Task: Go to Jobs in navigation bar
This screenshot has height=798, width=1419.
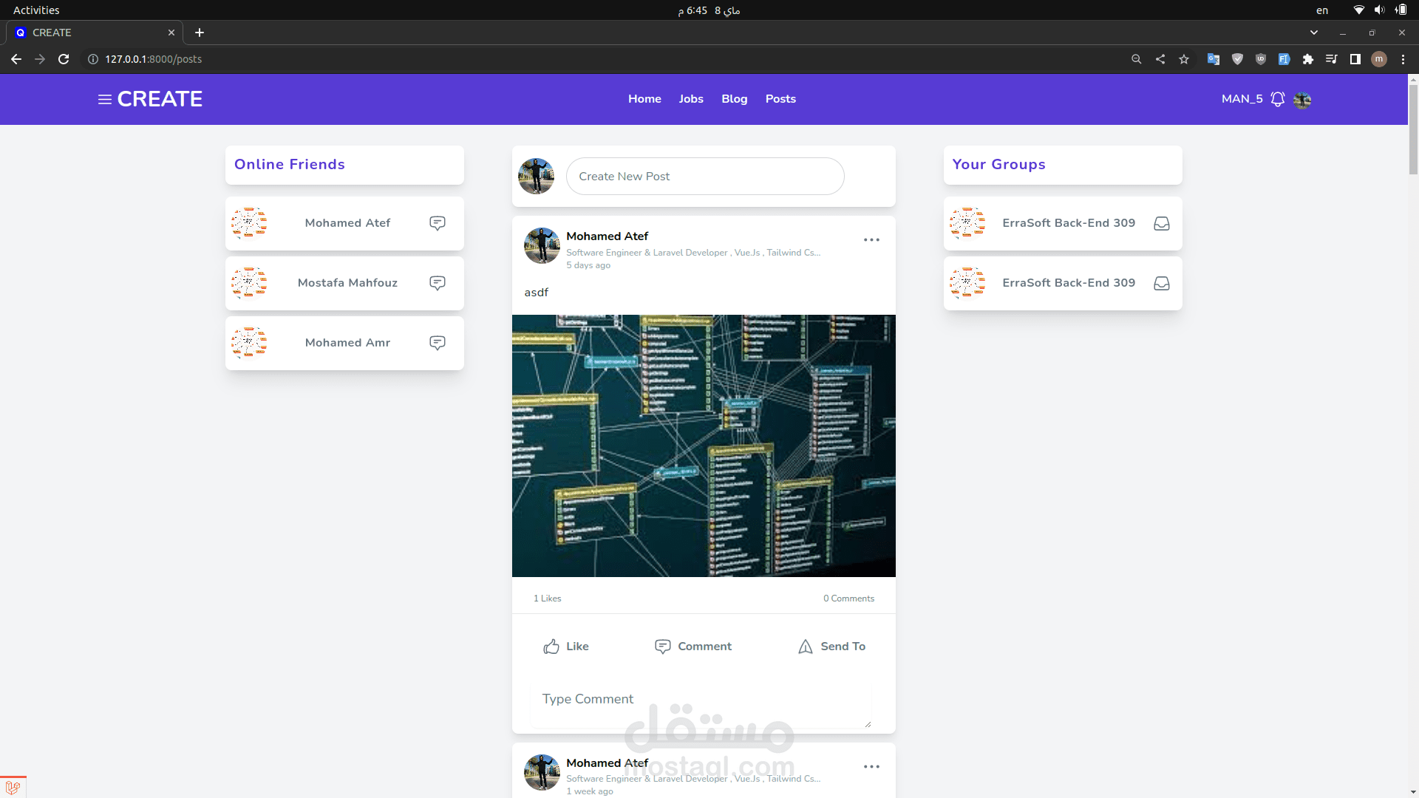Action: click(x=691, y=99)
